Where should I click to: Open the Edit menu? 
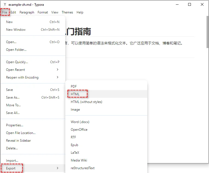[13, 12]
